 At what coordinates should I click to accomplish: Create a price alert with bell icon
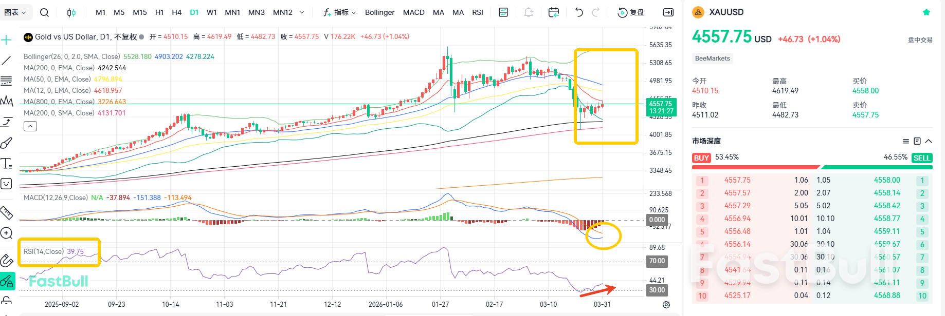(529, 12)
